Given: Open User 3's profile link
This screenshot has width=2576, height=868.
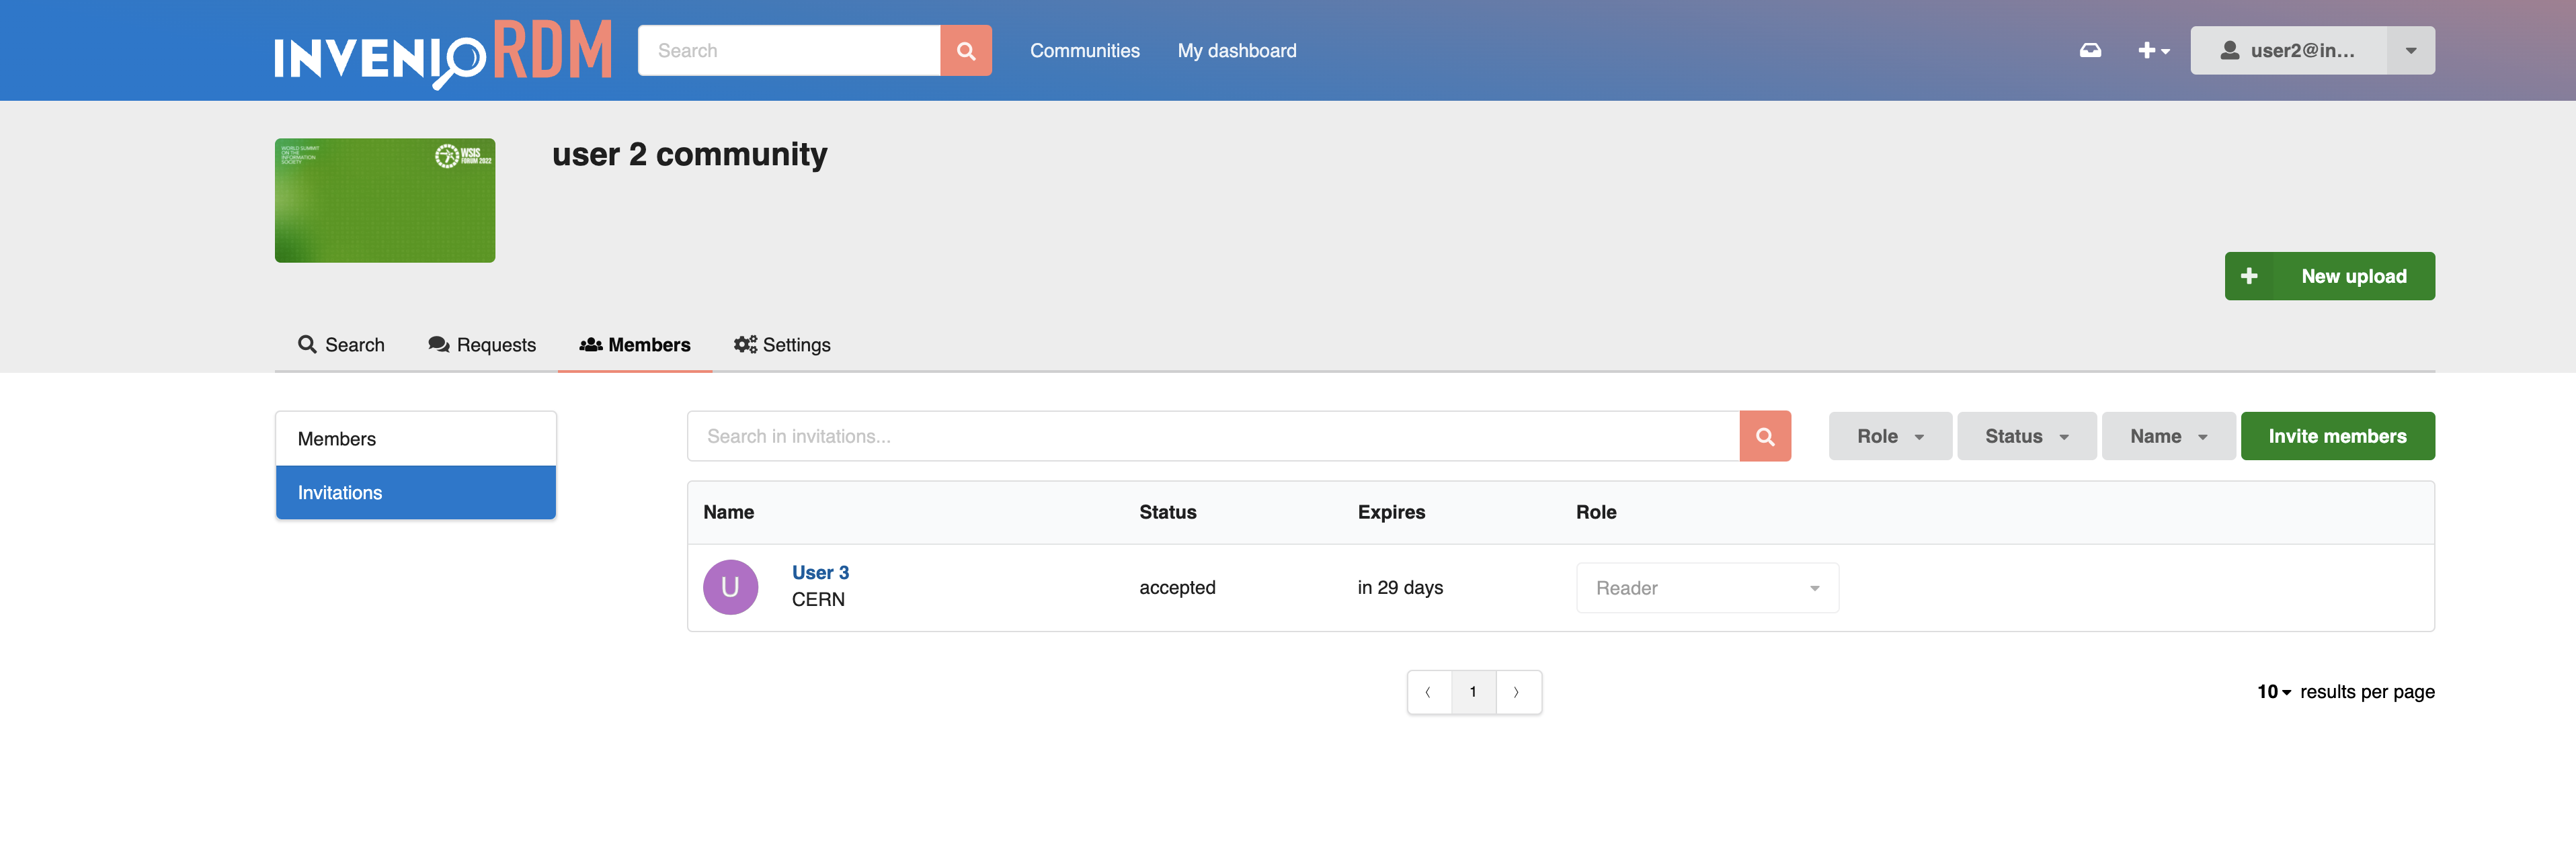Looking at the screenshot, I should pyautogui.click(x=820, y=571).
